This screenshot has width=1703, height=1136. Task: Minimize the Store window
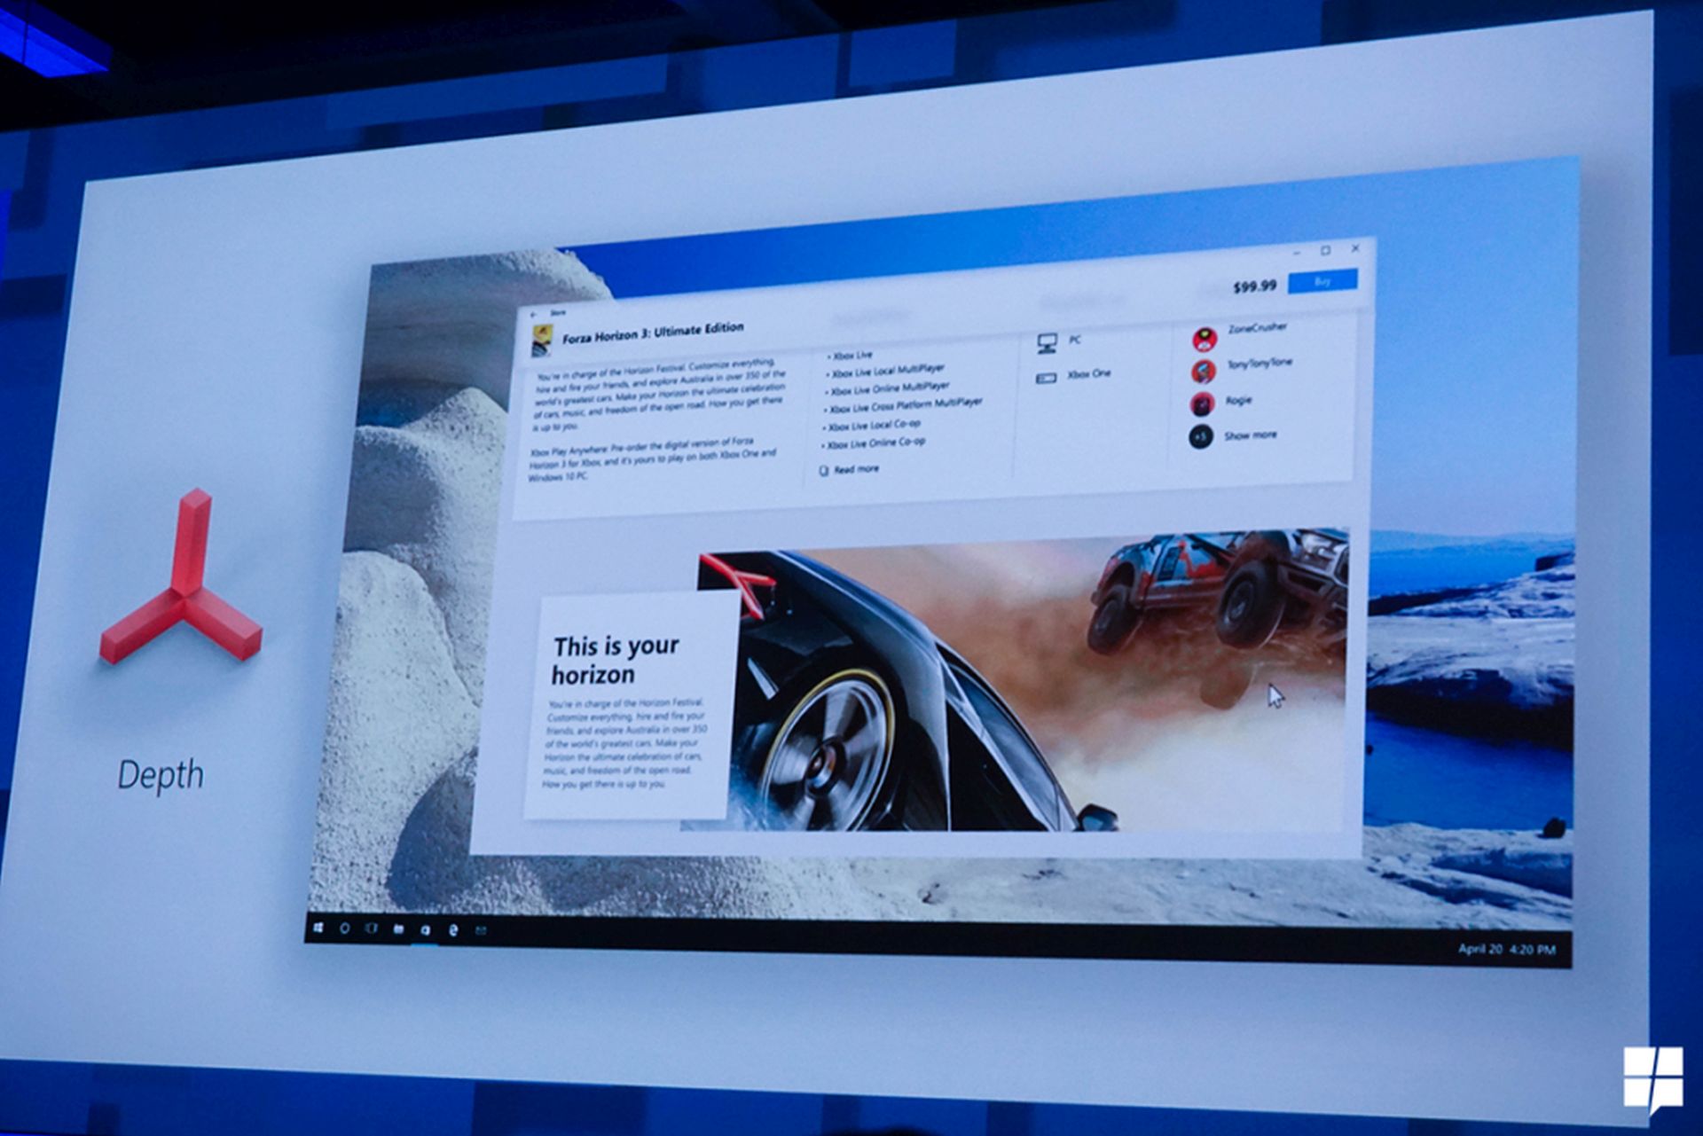coord(1297,253)
